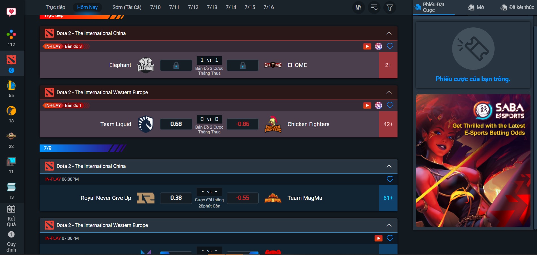
Task: Open 42+ more markets for Liquid match
Action: pyautogui.click(x=388, y=124)
